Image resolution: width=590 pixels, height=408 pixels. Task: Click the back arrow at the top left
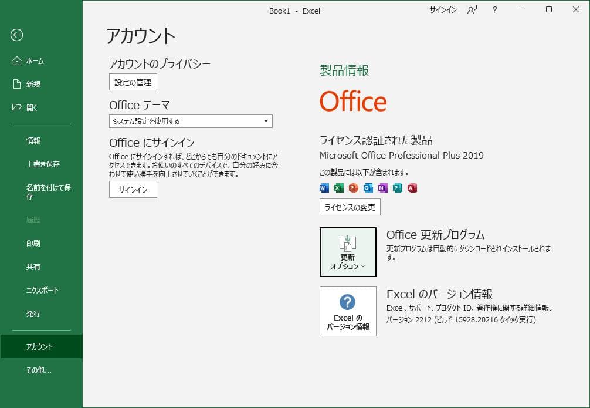pyautogui.click(x=18, y=36)
